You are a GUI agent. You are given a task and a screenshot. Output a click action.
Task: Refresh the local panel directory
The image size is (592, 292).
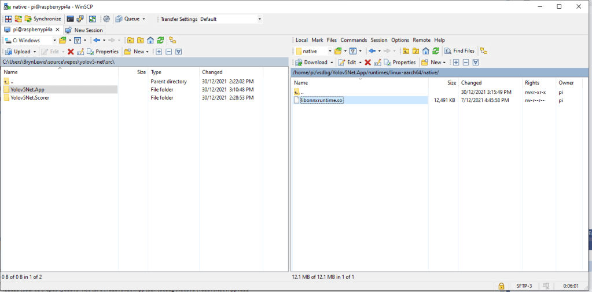click(x=160, y=40)
